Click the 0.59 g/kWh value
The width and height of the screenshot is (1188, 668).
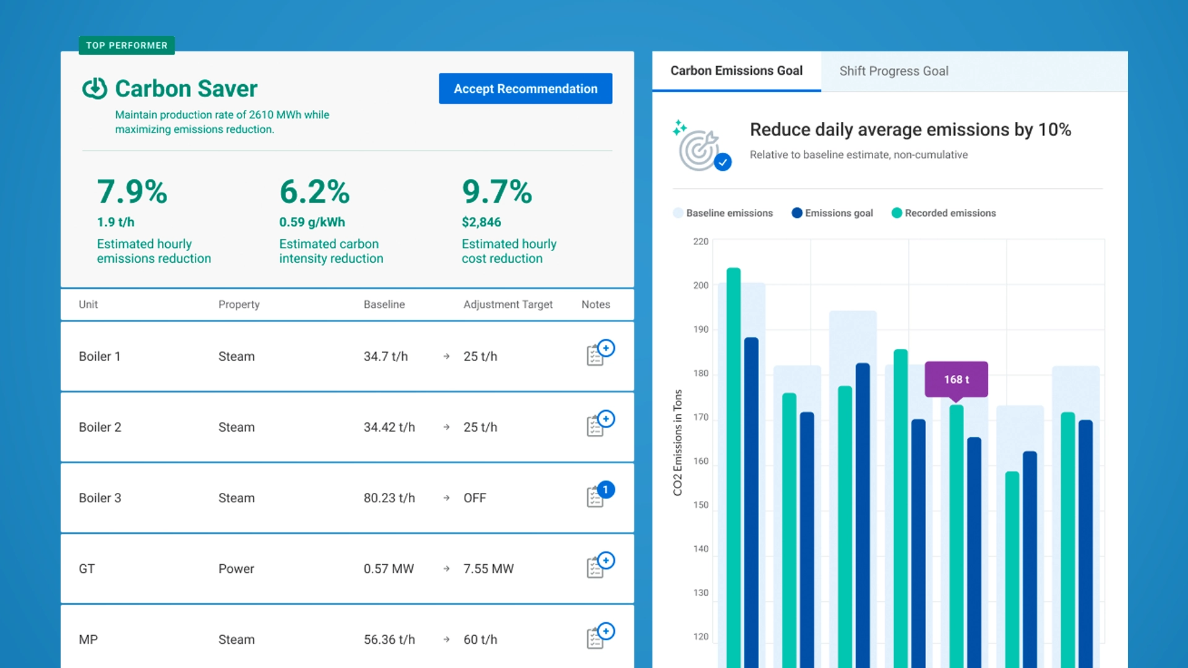312,222
